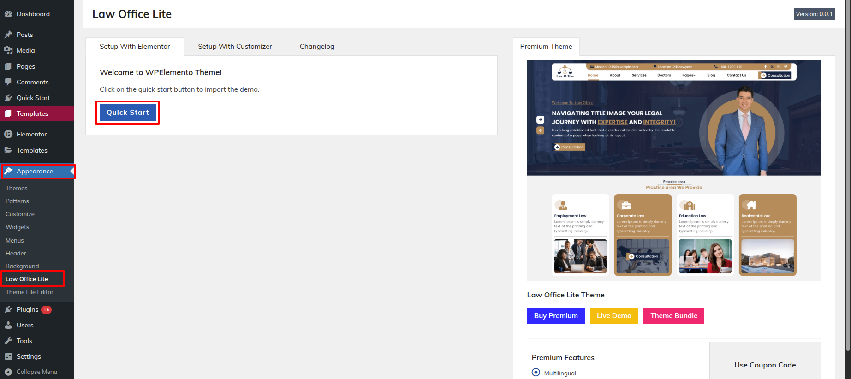Click the pink Theme Bundle button
Image resolution: width=851 pixels, height=379 pixels.
[x=674, y=316]
